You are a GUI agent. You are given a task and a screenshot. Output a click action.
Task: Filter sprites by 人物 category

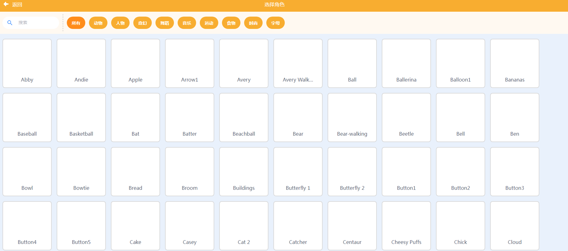(120, 23)
